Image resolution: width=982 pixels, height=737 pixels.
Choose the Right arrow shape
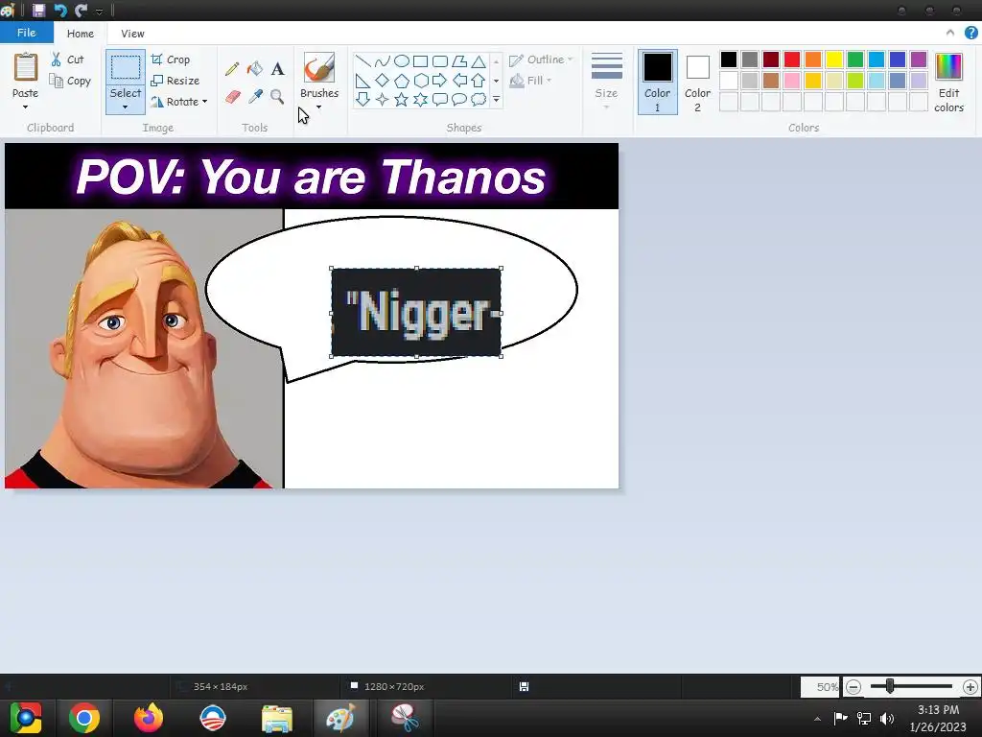pos(439,81)
